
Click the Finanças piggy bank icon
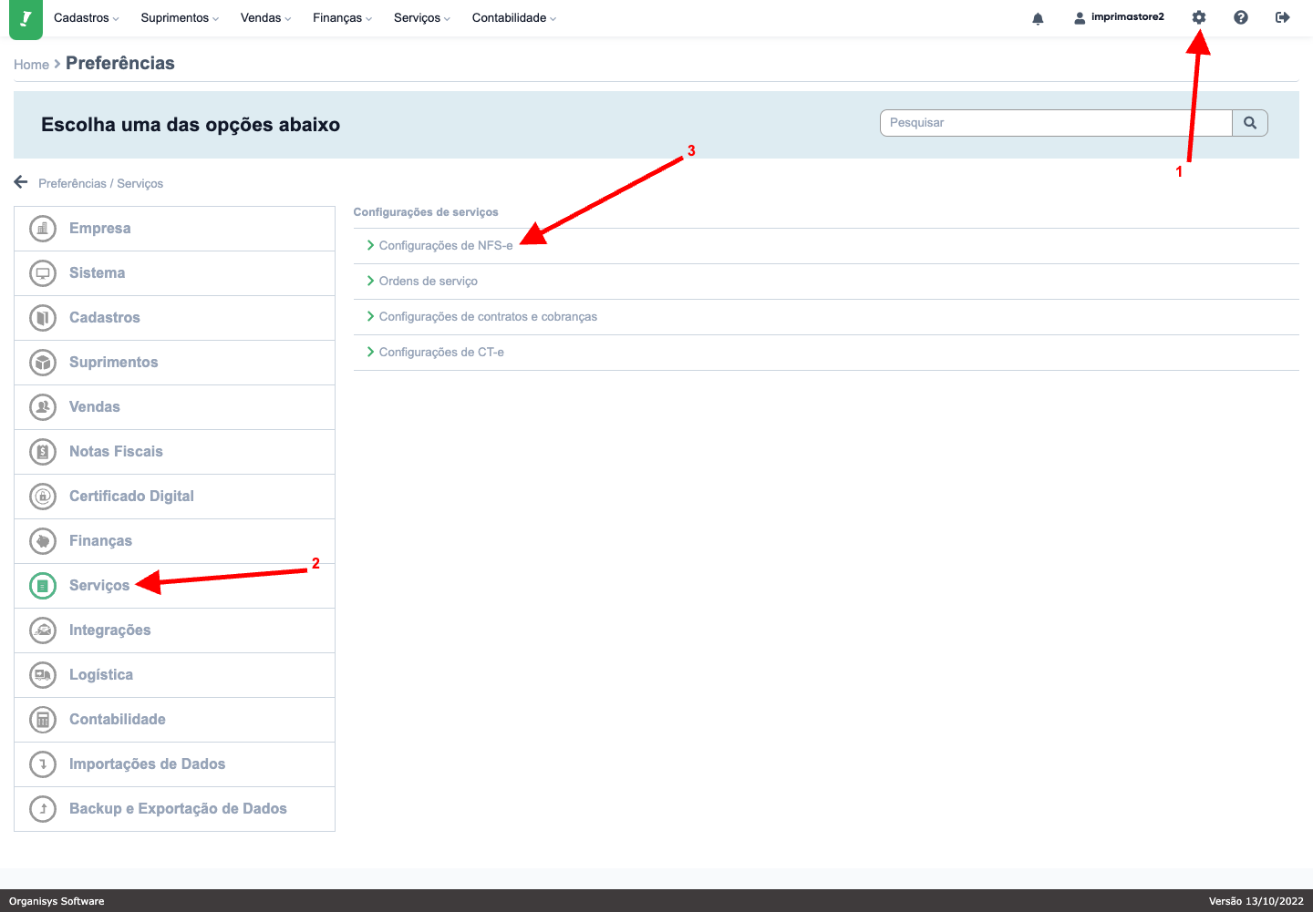coord(43,540)
